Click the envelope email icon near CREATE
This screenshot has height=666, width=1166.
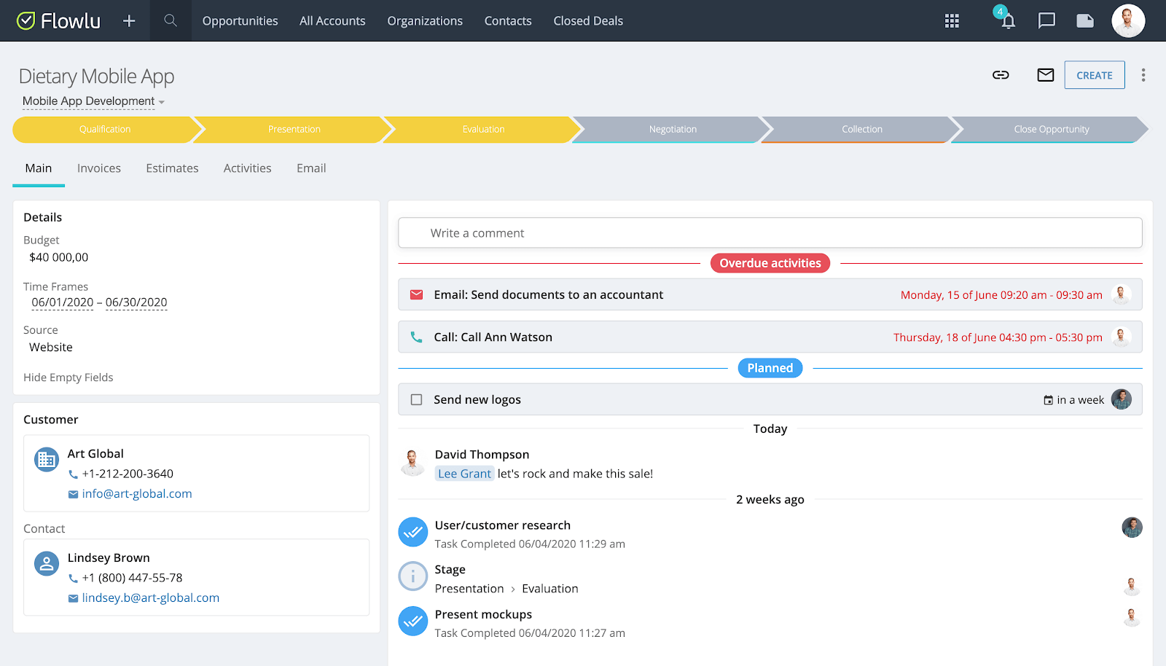point(1046,75)
